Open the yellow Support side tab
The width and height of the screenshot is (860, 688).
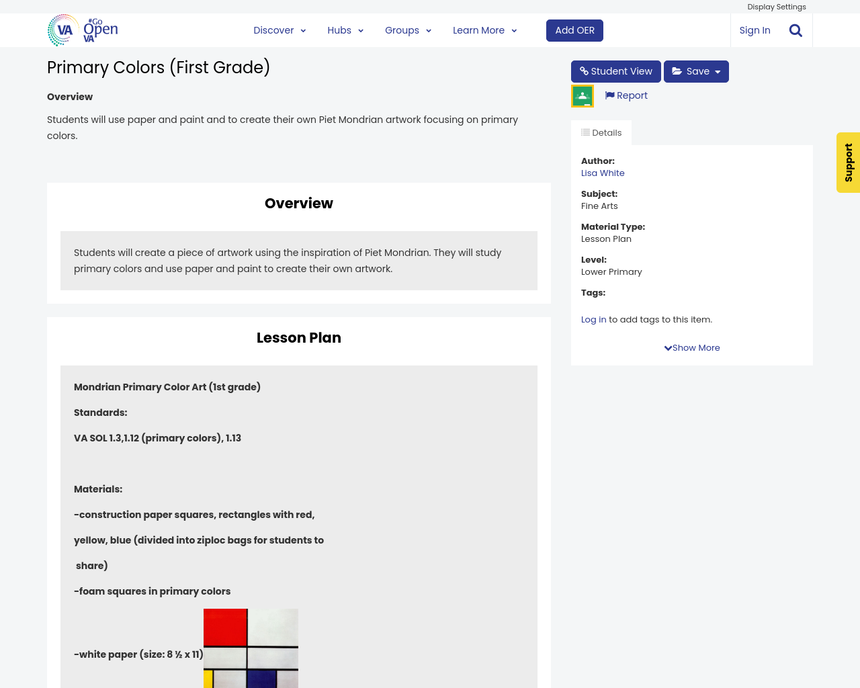848,163
